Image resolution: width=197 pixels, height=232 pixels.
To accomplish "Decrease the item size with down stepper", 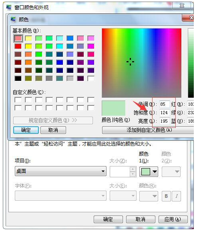I will point(133,174).
